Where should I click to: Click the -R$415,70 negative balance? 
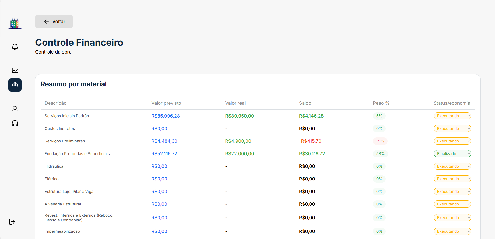[310, 141]
